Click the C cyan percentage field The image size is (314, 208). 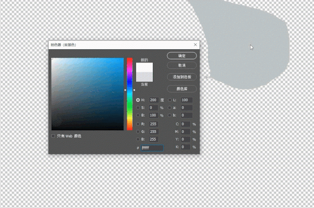[185, 124]
